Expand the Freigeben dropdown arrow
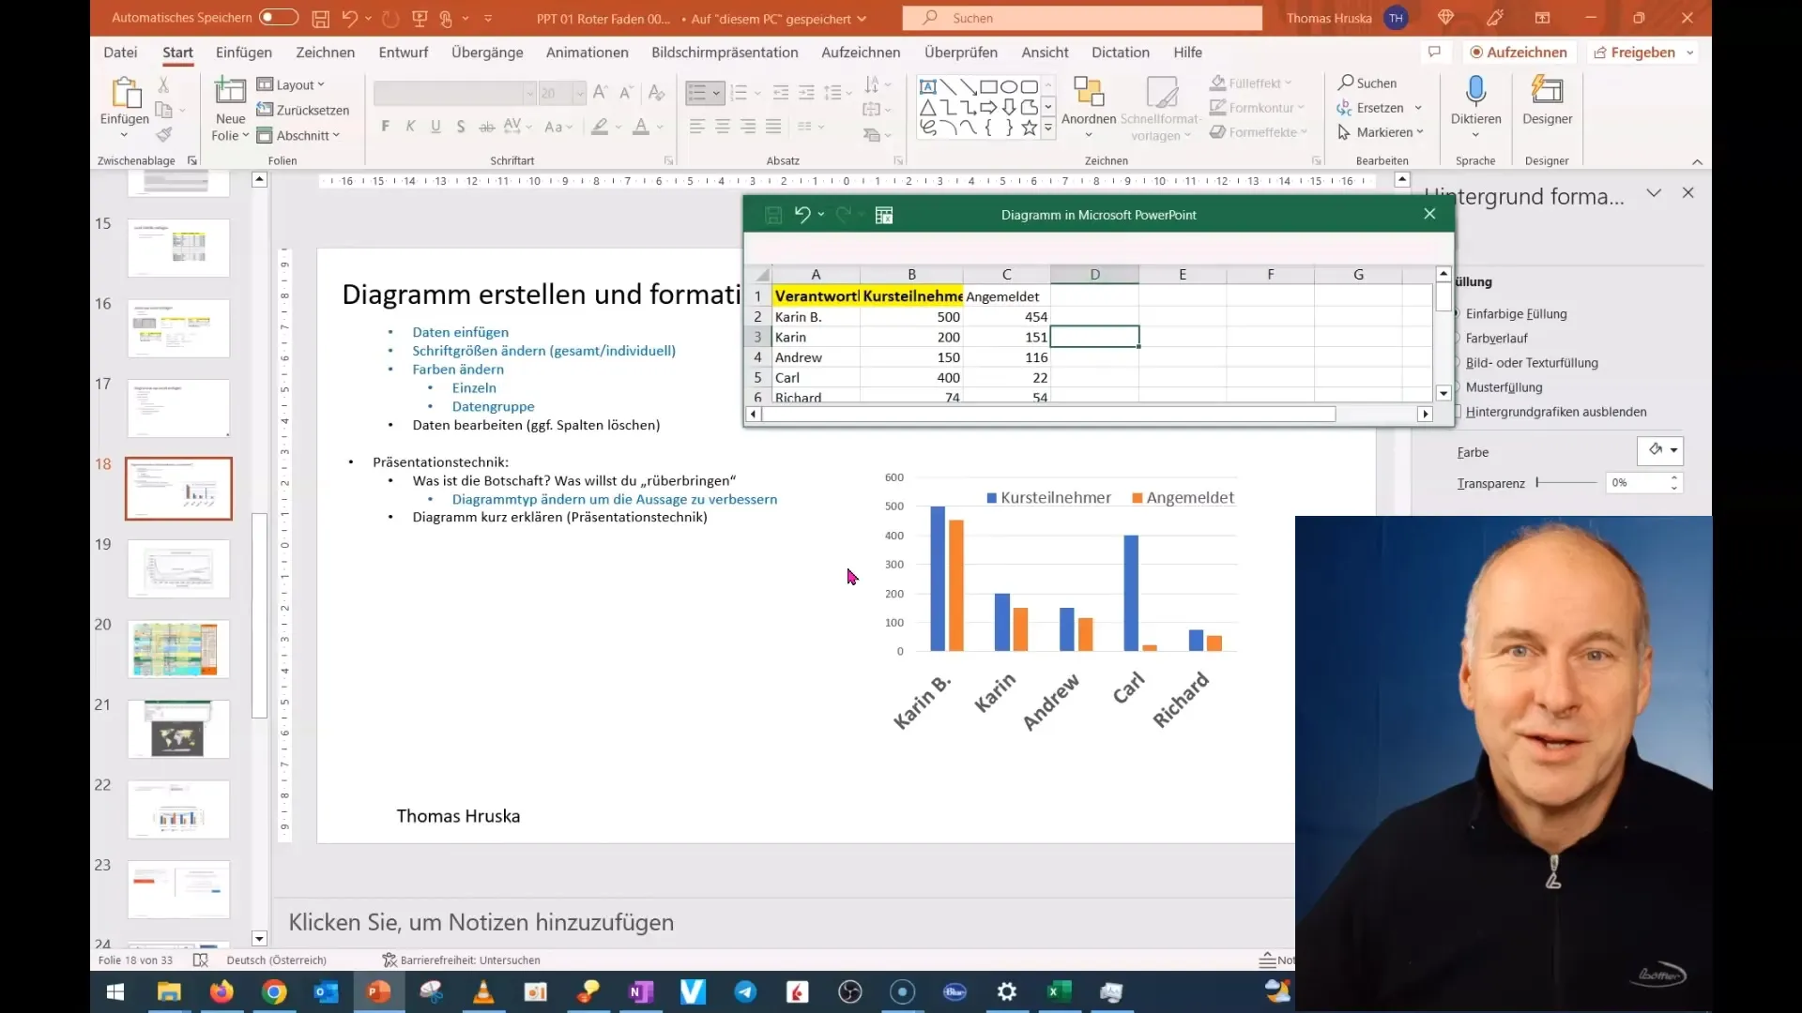The image size is (1802, 1013). tap(1689, 53)
